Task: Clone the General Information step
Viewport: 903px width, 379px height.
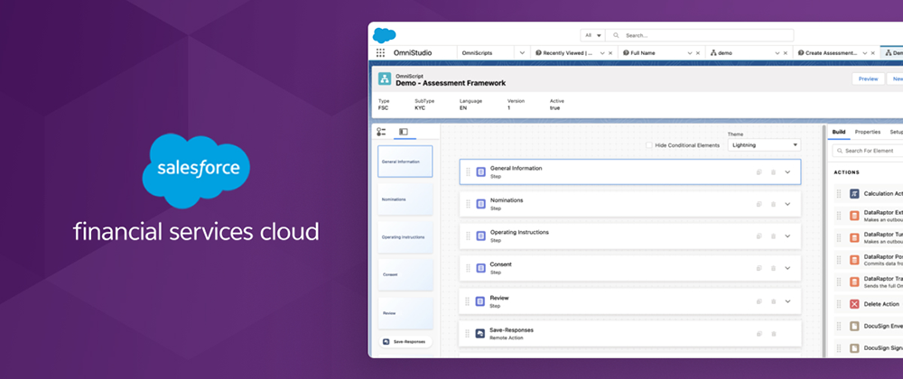Action: (x=759, y=172)
